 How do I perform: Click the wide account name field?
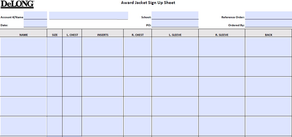point(88,15)
